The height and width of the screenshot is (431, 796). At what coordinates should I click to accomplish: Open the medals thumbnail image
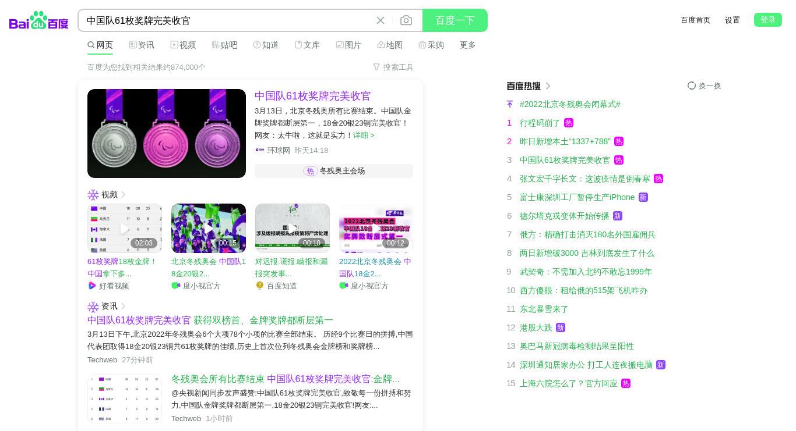167,133
